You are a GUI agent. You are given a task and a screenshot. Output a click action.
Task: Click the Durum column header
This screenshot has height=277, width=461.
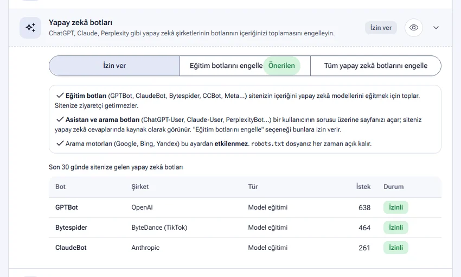pyautogui.click(x=393, y=187)
